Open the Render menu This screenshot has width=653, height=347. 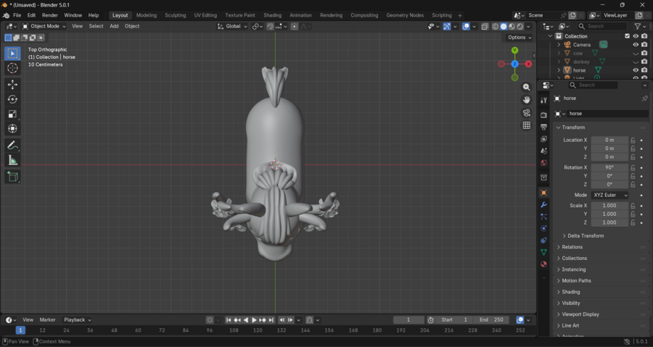[x=49, y=15]
